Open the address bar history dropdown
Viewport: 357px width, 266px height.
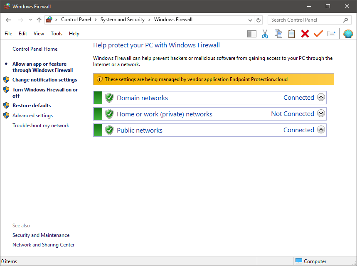pos(250,20)
